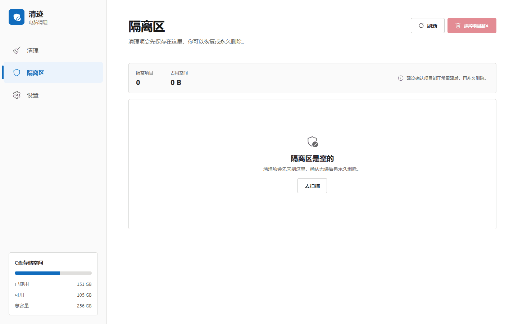Click the refresh arrow icon in 刷新

pyautogui.click(x=421, y=26)
